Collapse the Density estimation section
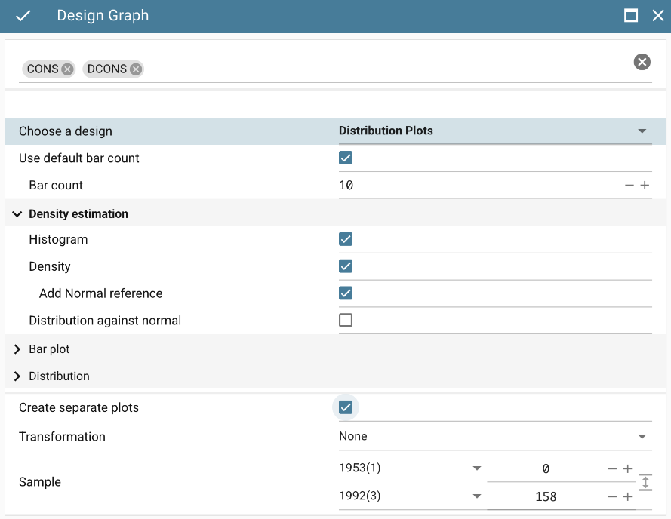 17,214
